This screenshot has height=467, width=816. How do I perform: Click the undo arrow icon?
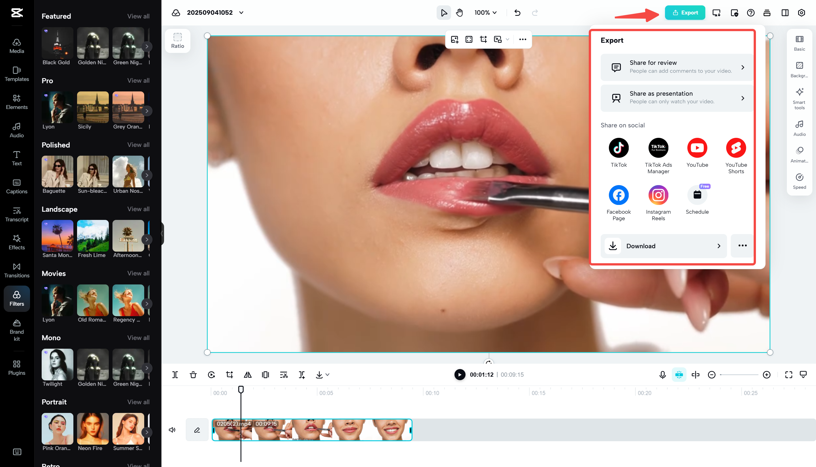pyautogui.click(x=517, y=13)
